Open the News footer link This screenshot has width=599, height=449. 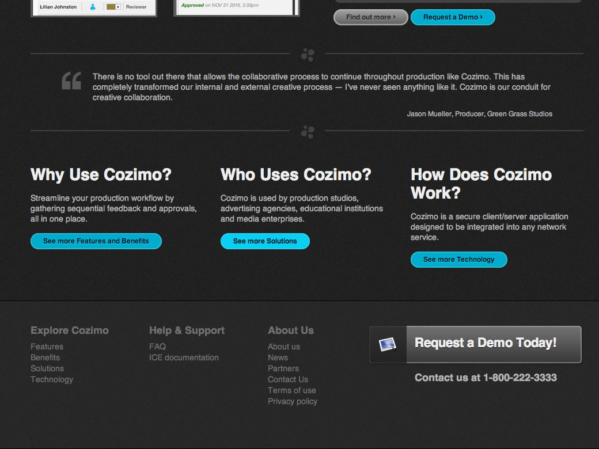278,357
